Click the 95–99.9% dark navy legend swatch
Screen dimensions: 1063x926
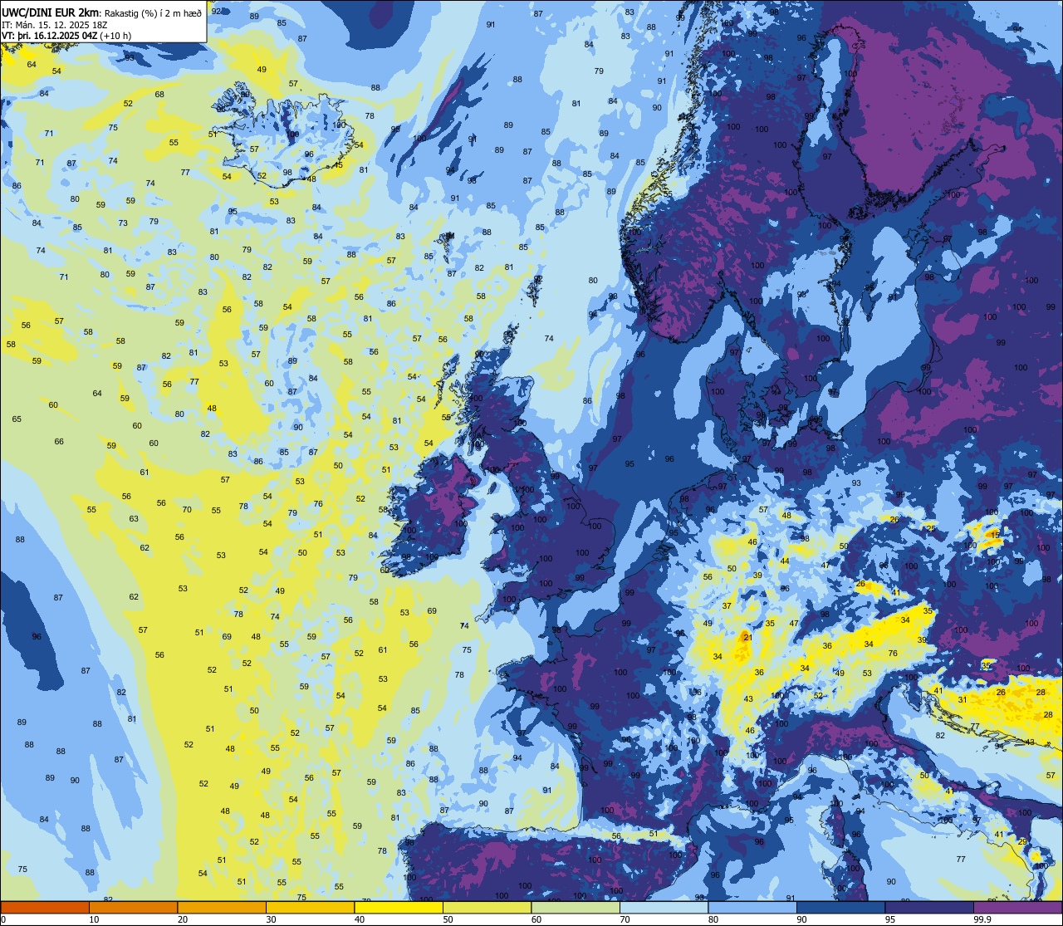pyautogui.click(x=929, y=907)
